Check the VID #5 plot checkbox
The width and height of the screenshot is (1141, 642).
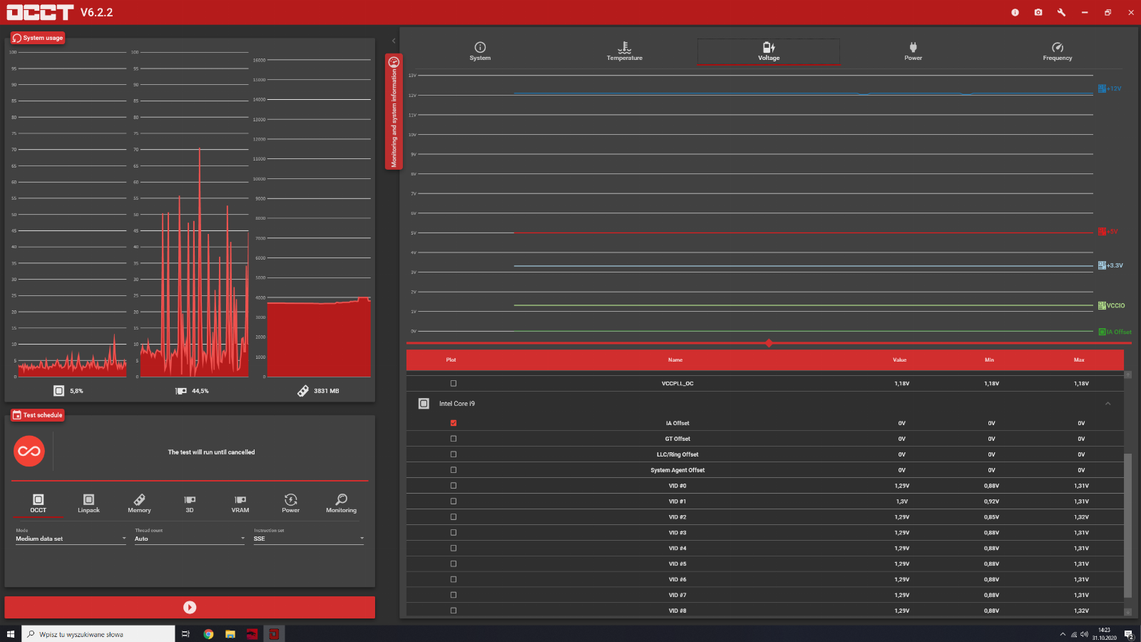point(454,564)
